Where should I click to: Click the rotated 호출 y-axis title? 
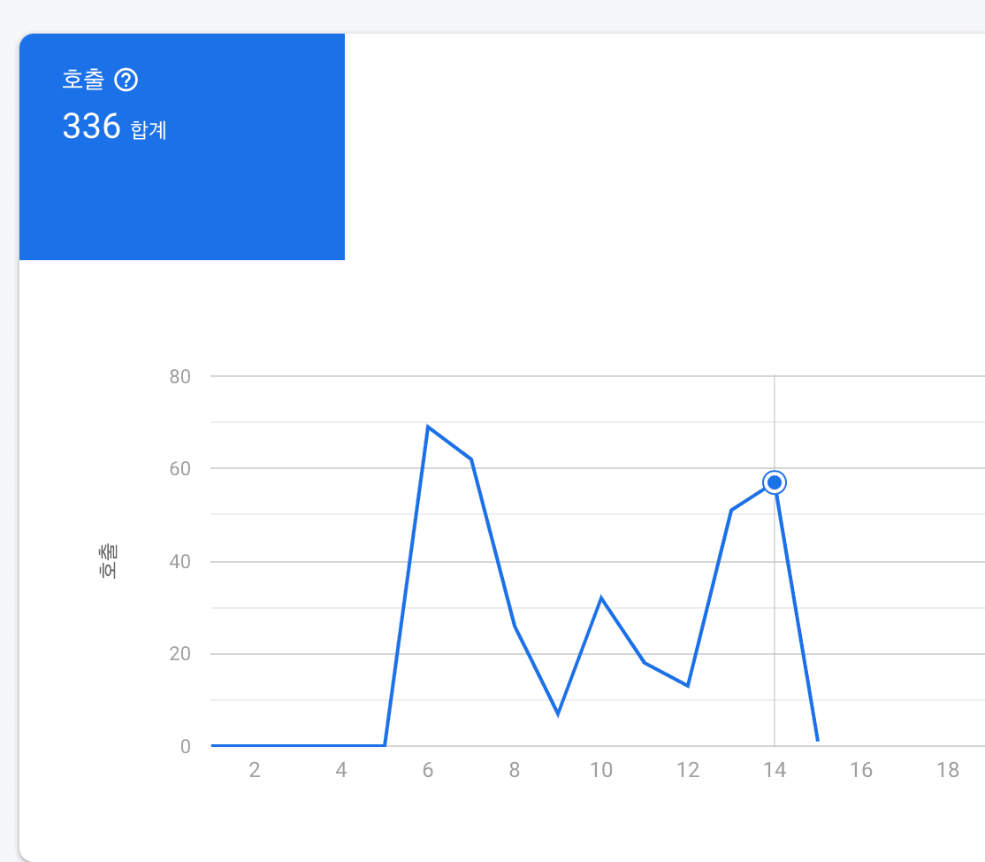(x=108, y=561)
